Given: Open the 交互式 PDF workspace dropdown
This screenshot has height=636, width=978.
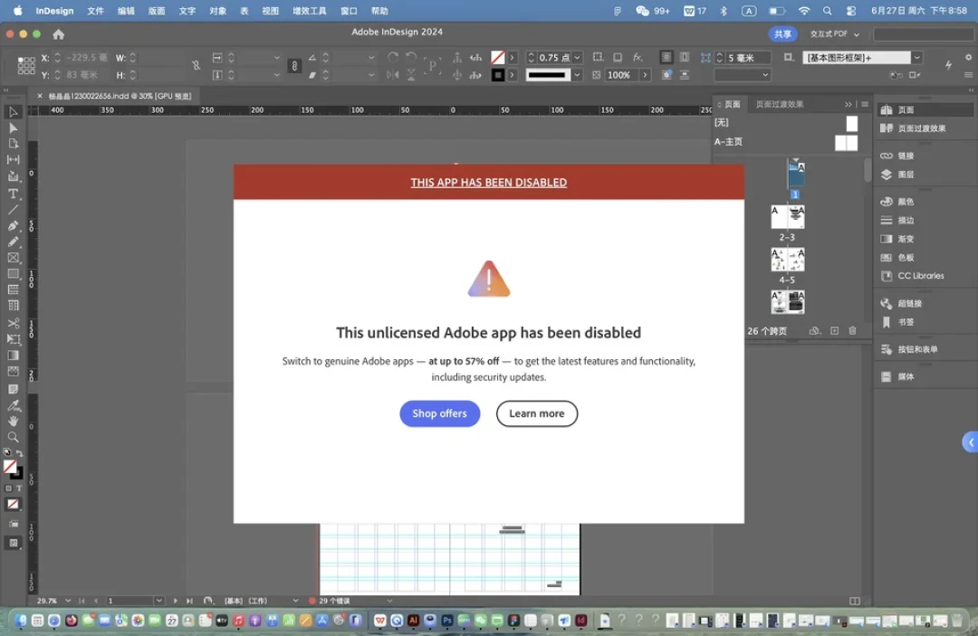Looking at the screenshot, I should tap(835, 34).
